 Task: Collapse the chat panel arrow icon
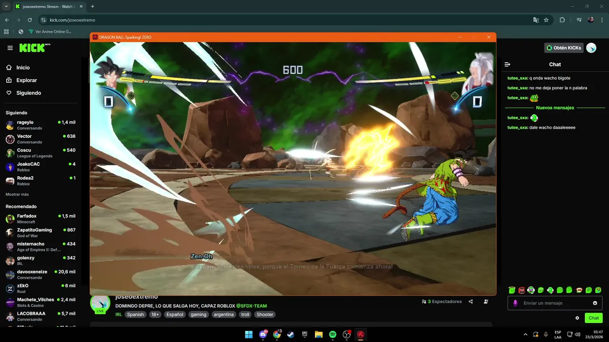tap(507, 65)
